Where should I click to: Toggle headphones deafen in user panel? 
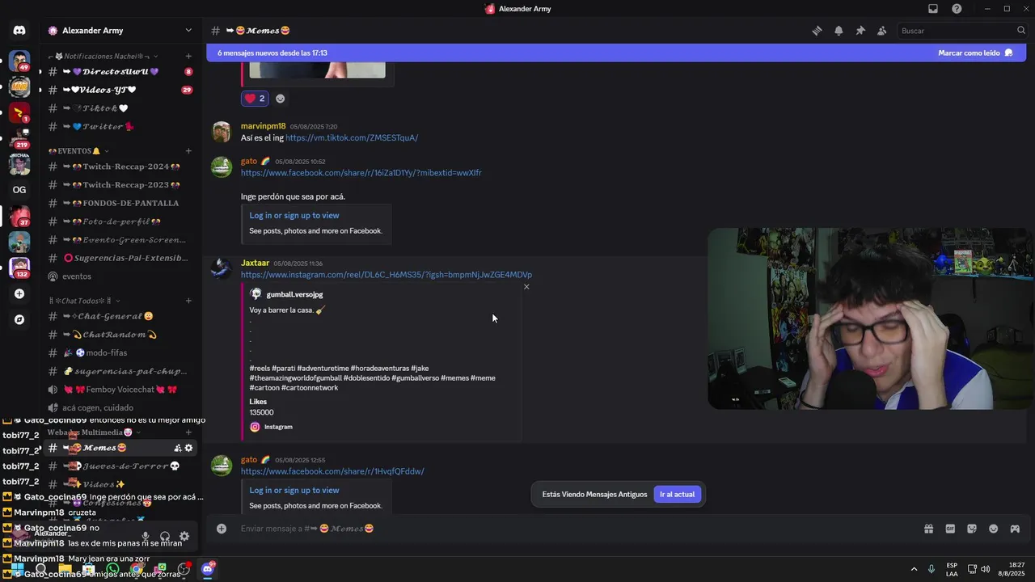tap(165, 536)
